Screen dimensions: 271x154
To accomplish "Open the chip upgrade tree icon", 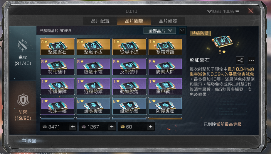I will coord(240,61).
